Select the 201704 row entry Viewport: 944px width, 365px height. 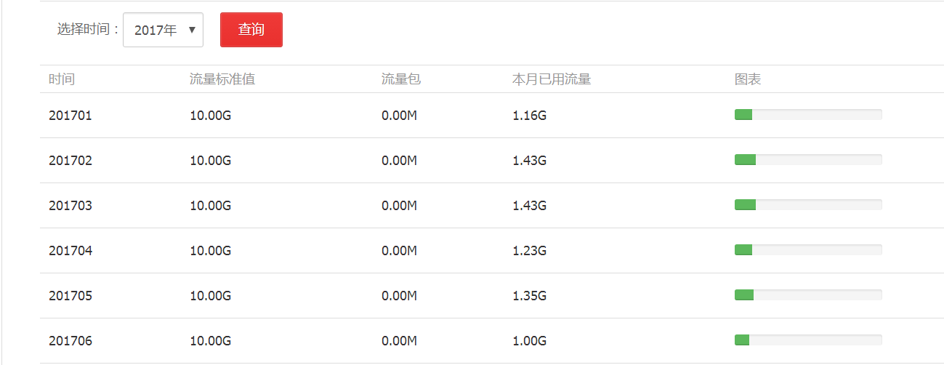(x=70, y=250)
